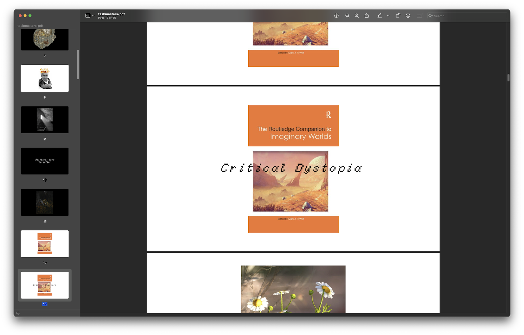
Task: Open the document info inspector
Action: (x=336, y=16)
